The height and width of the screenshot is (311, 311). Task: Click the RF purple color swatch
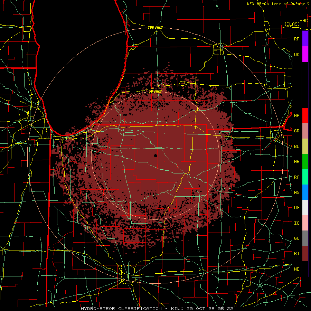pos(305,39)
